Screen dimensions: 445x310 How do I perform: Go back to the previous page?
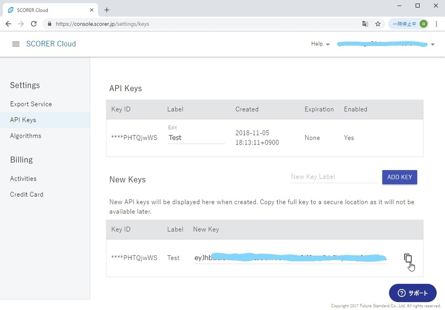coord(8,24)
